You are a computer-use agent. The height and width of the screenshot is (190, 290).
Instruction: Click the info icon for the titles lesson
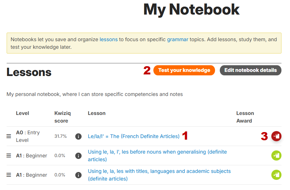tap(78, 175)
